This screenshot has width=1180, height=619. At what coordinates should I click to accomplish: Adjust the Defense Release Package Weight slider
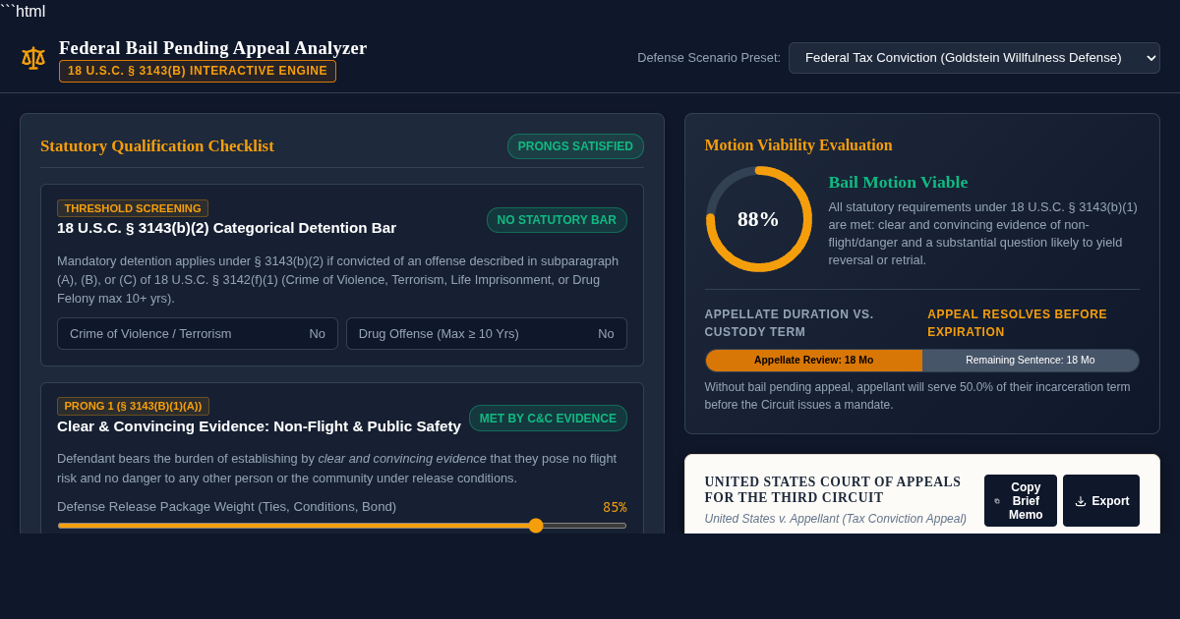[x=342, y=526]
